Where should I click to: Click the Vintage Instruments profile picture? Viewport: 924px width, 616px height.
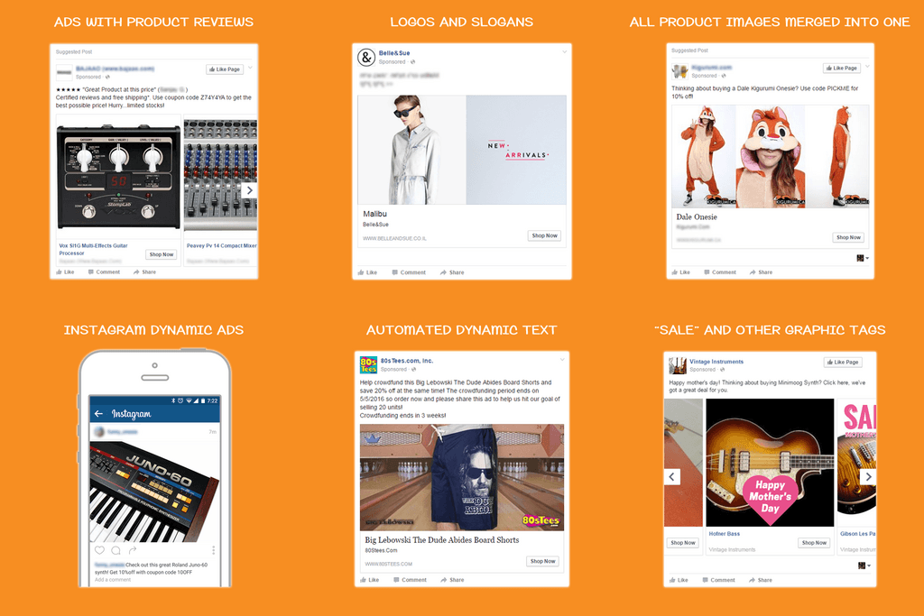677,365
